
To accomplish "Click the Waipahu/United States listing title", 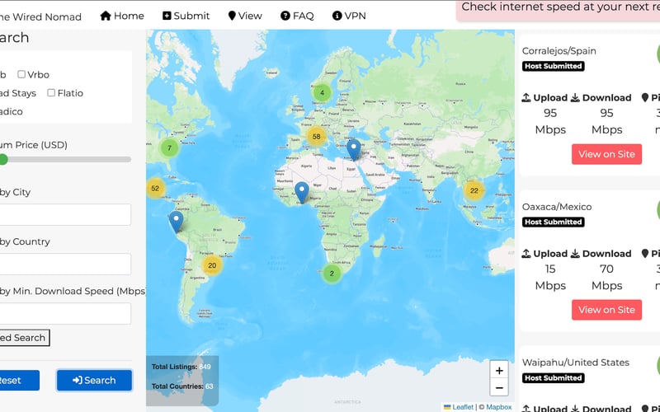I will 575,363.
